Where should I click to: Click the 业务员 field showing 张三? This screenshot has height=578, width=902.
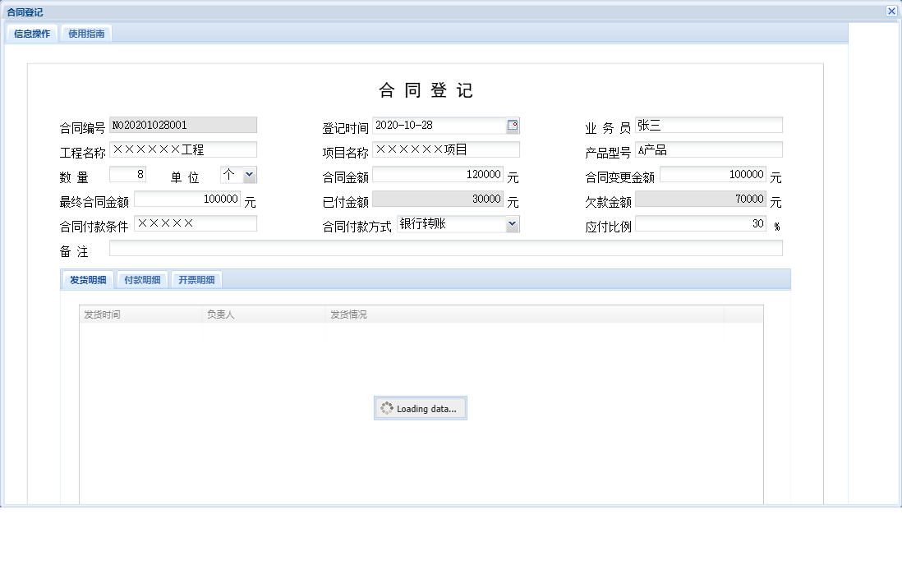(709, 125)
